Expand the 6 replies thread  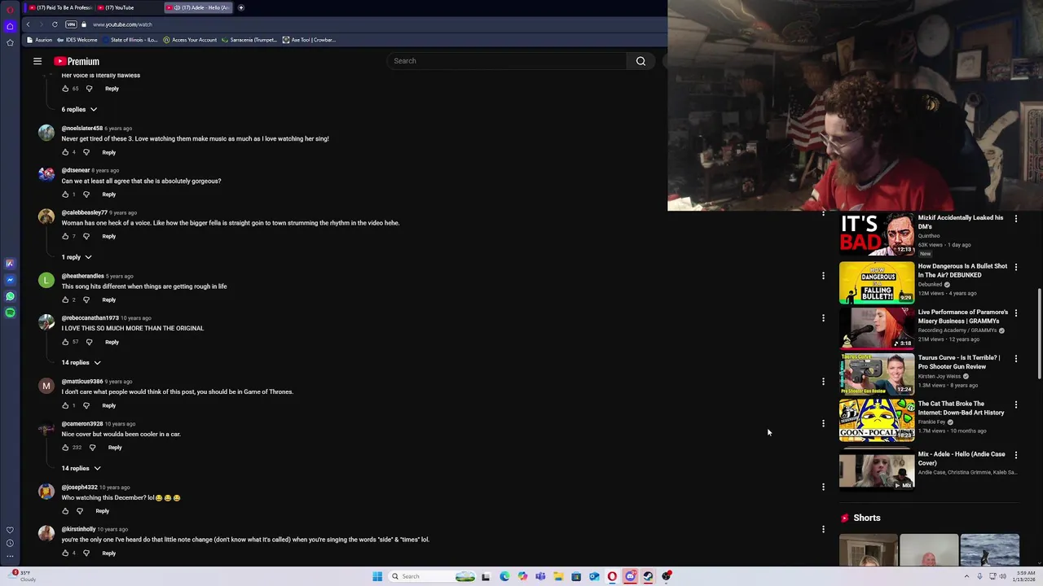tap(79, 109)
